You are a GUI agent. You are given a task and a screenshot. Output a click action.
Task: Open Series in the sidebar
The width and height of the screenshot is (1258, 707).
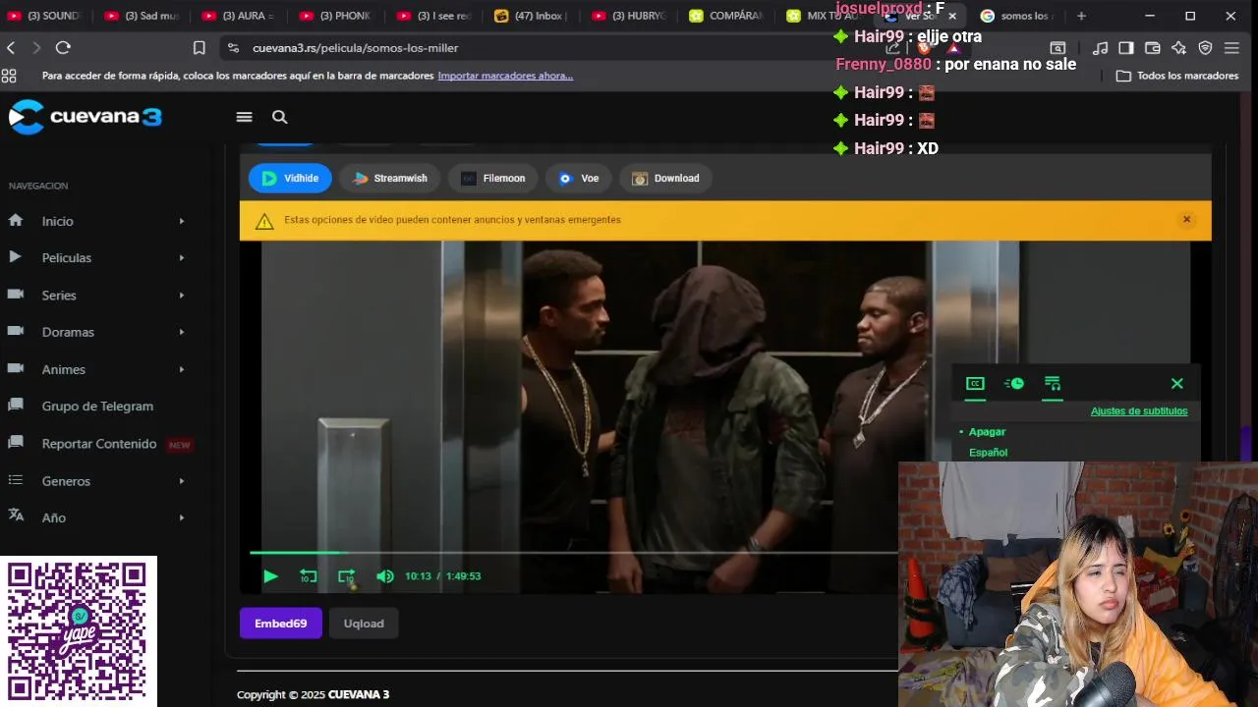[59, 296]
